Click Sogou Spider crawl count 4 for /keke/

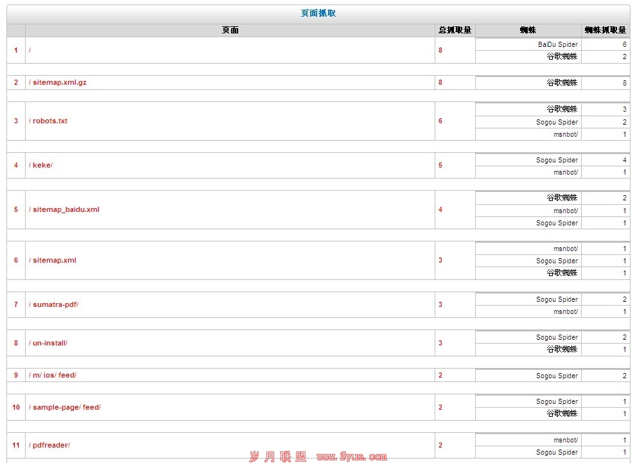coord(625,160)
